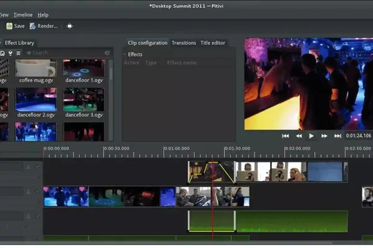Screen dimensions: 373x248
Task: Skip to the end of the clip
Action: pyautogui.click(x=337, y=135)
